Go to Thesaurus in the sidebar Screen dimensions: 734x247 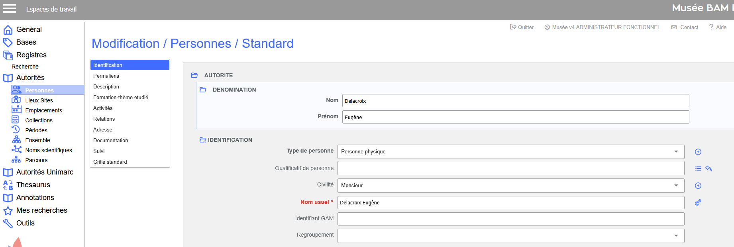[x=33, y=185]
